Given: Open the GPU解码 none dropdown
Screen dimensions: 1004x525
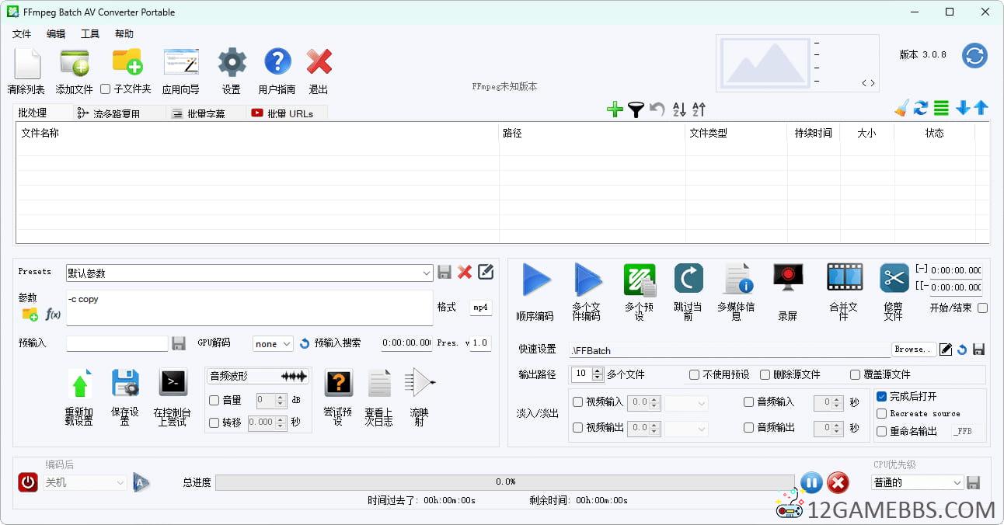Looking at the screenshot, I should (x=272, y=343).
